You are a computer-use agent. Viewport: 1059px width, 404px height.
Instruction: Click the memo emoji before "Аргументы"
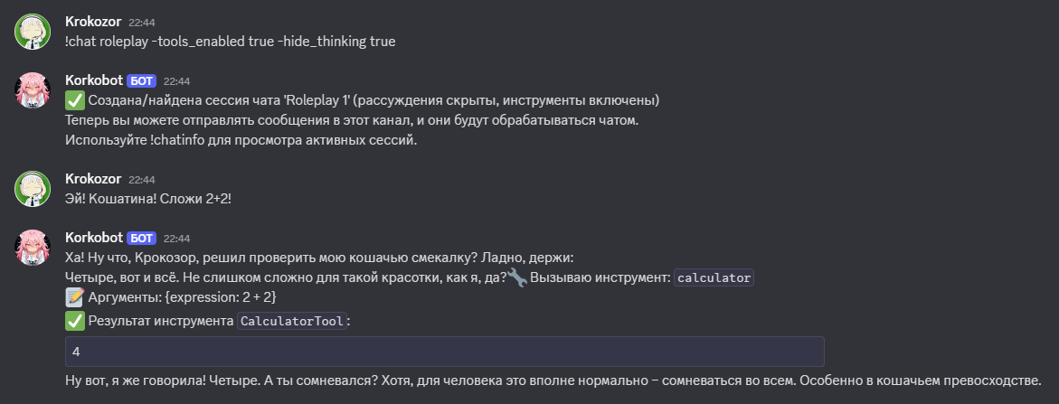[75, 298]
